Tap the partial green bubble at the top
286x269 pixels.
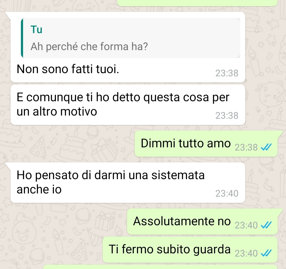pos(197,3)
